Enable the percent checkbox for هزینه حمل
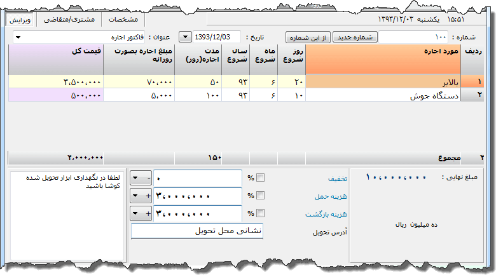The width and height of the screenshot is (496, 275). click(260, 196)
